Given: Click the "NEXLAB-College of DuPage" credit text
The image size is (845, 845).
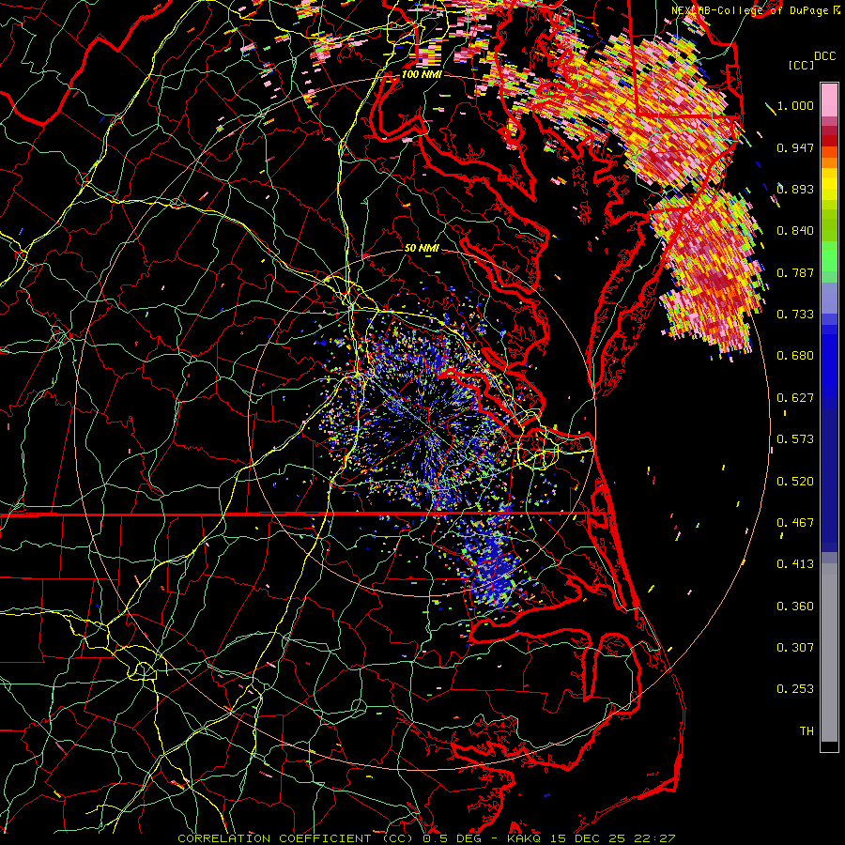Looking at the screenshot, I should pos(751,10).
